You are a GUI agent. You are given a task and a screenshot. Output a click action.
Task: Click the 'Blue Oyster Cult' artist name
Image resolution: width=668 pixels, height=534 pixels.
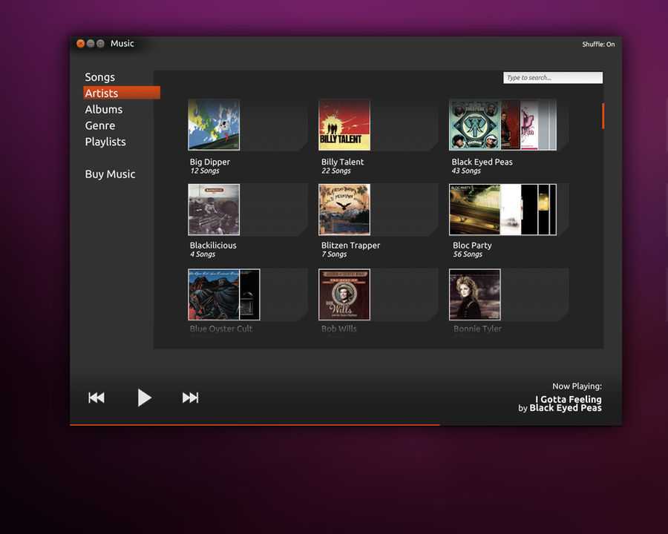pos(221,329)
